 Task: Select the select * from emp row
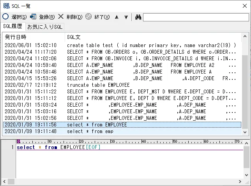click(122, 131)
